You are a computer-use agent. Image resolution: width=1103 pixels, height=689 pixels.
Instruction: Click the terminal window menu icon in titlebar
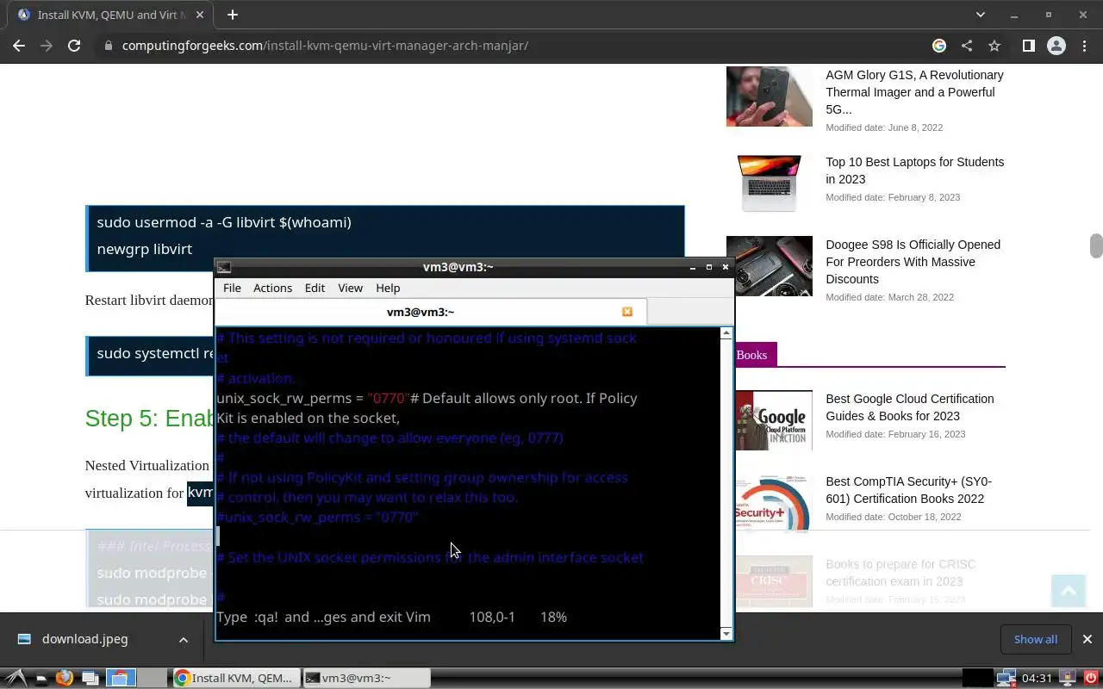223,267
